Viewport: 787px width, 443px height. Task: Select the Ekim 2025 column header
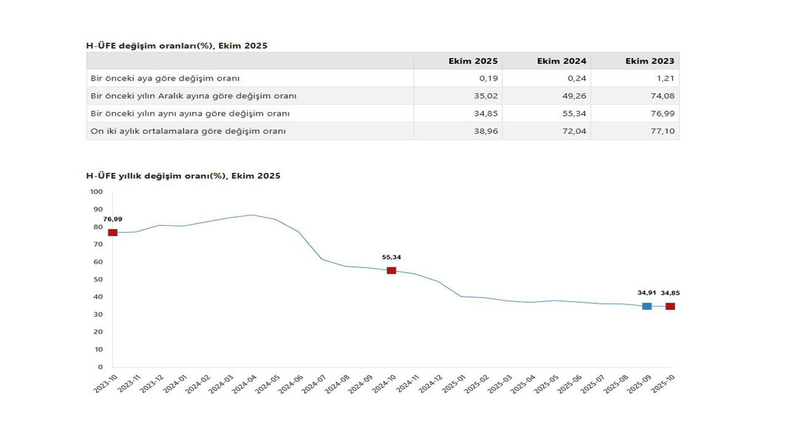coord(473,61)
